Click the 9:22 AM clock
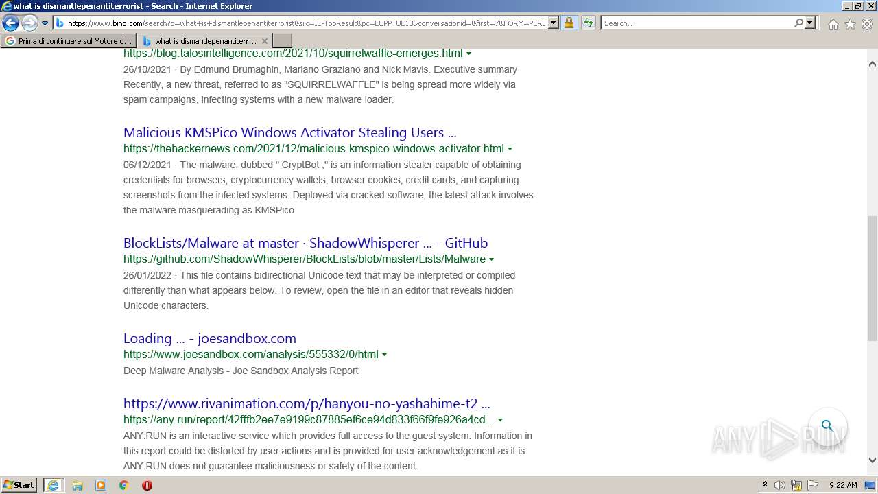The image size is (878, 494). click(x=843, y=485)
